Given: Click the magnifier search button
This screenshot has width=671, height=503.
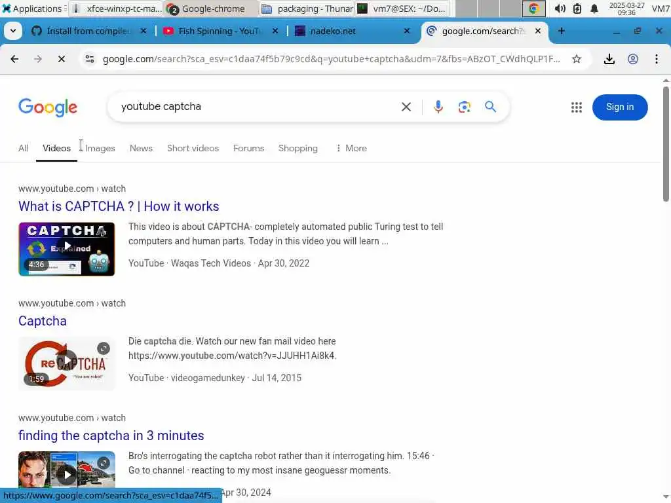Looking at the screenshot, I should click(x=490, y=107).
